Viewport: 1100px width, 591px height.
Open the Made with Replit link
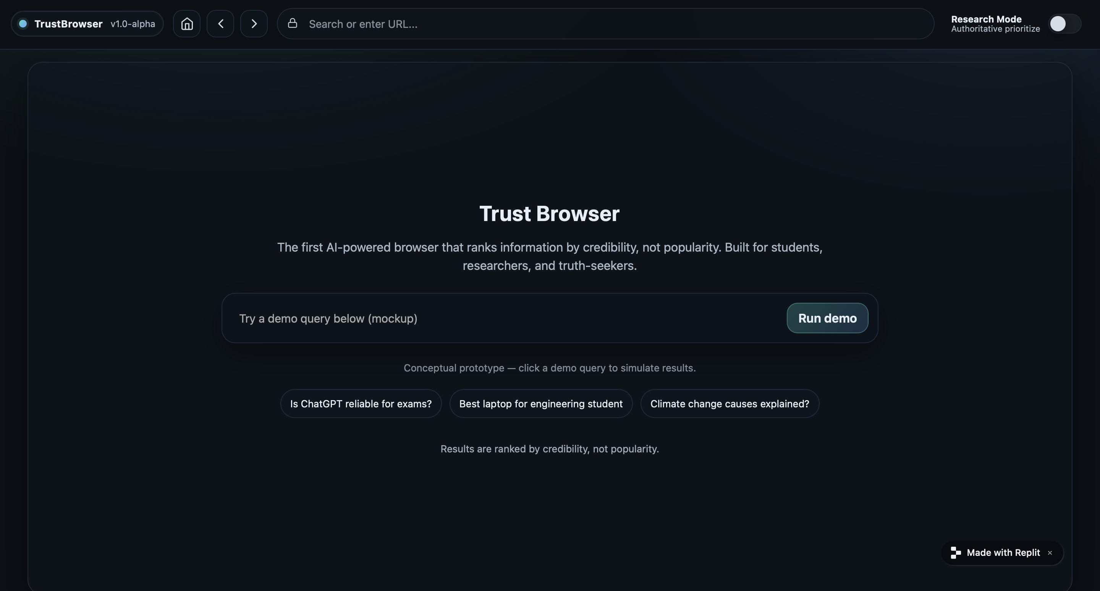[x=1003, y=553]
